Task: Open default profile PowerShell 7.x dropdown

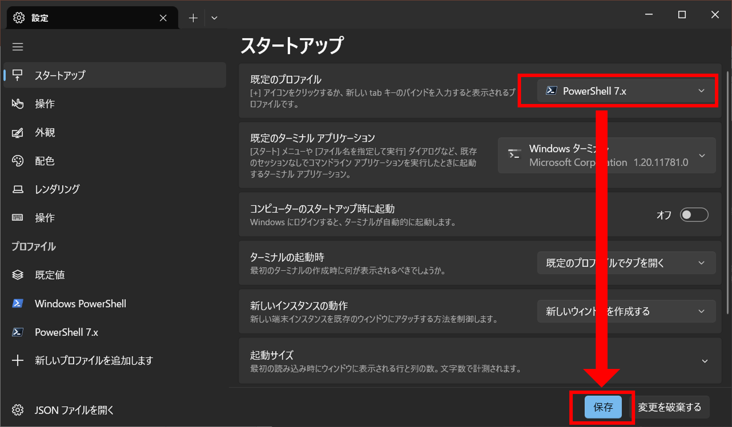Action: click(x=626, y=91)
